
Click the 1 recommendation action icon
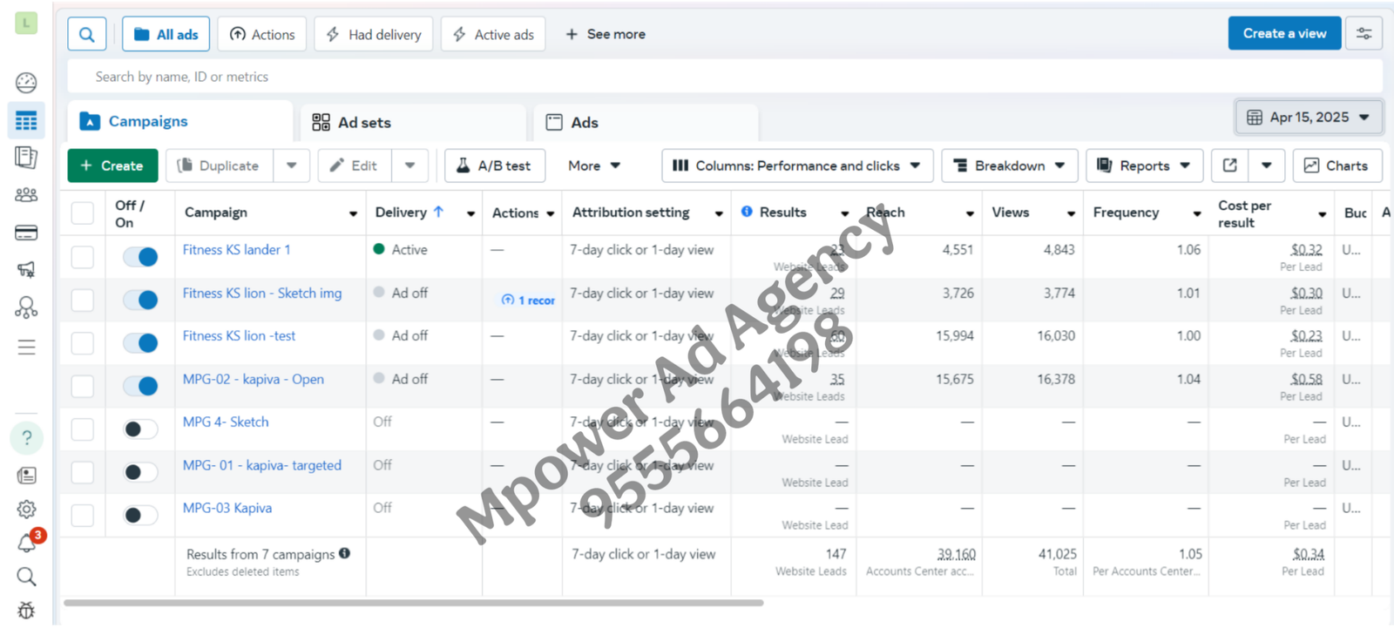pyautogui.click(x=528, y=300)
